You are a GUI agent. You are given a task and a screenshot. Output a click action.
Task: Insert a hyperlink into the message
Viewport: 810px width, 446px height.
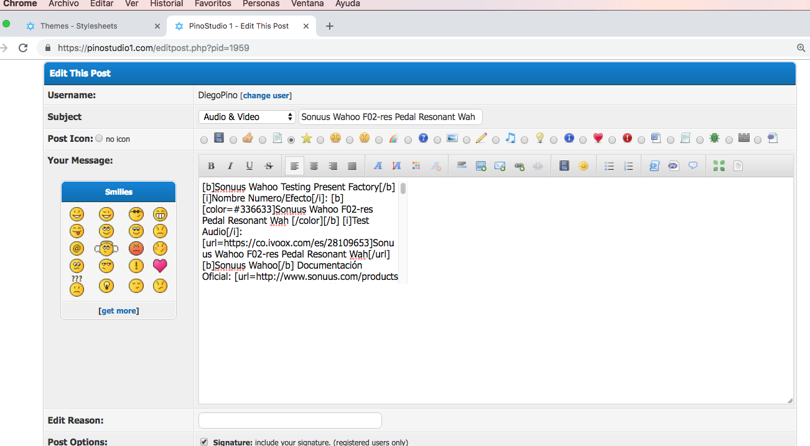click(x=519, y=166)
